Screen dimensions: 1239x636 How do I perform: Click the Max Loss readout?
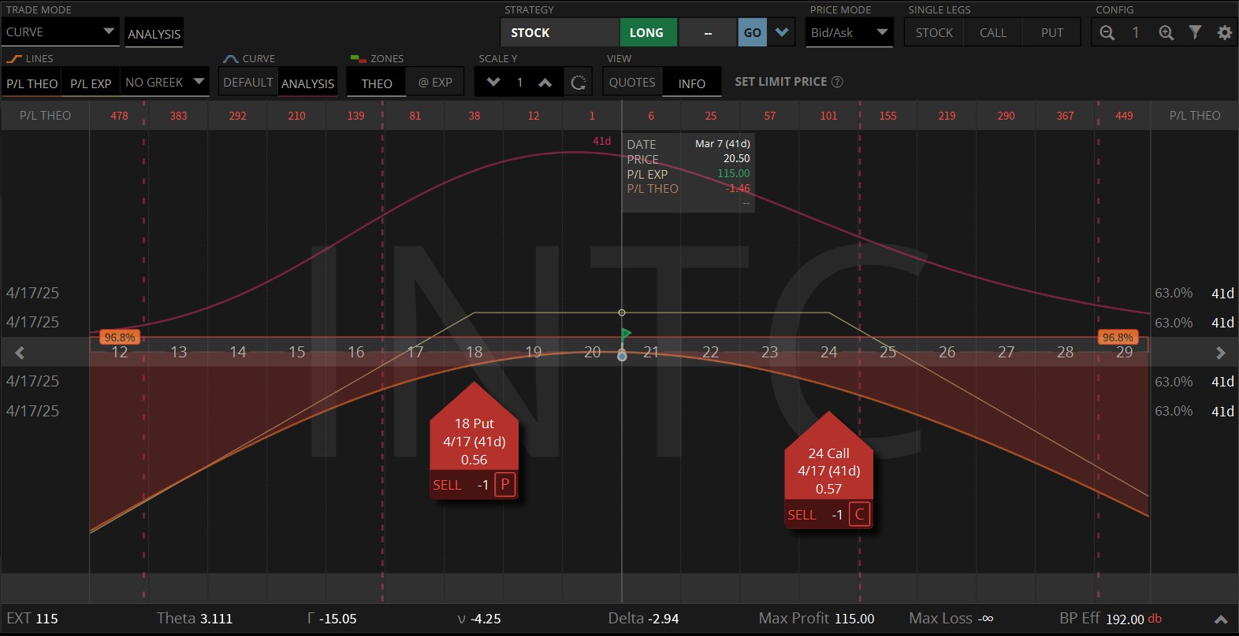click(951, 619)
